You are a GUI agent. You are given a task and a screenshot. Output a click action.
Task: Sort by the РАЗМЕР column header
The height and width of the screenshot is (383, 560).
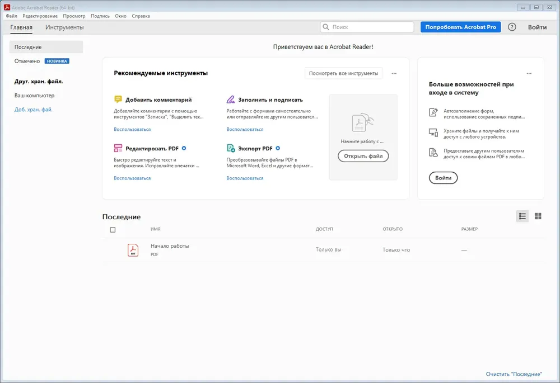[469, 229]
